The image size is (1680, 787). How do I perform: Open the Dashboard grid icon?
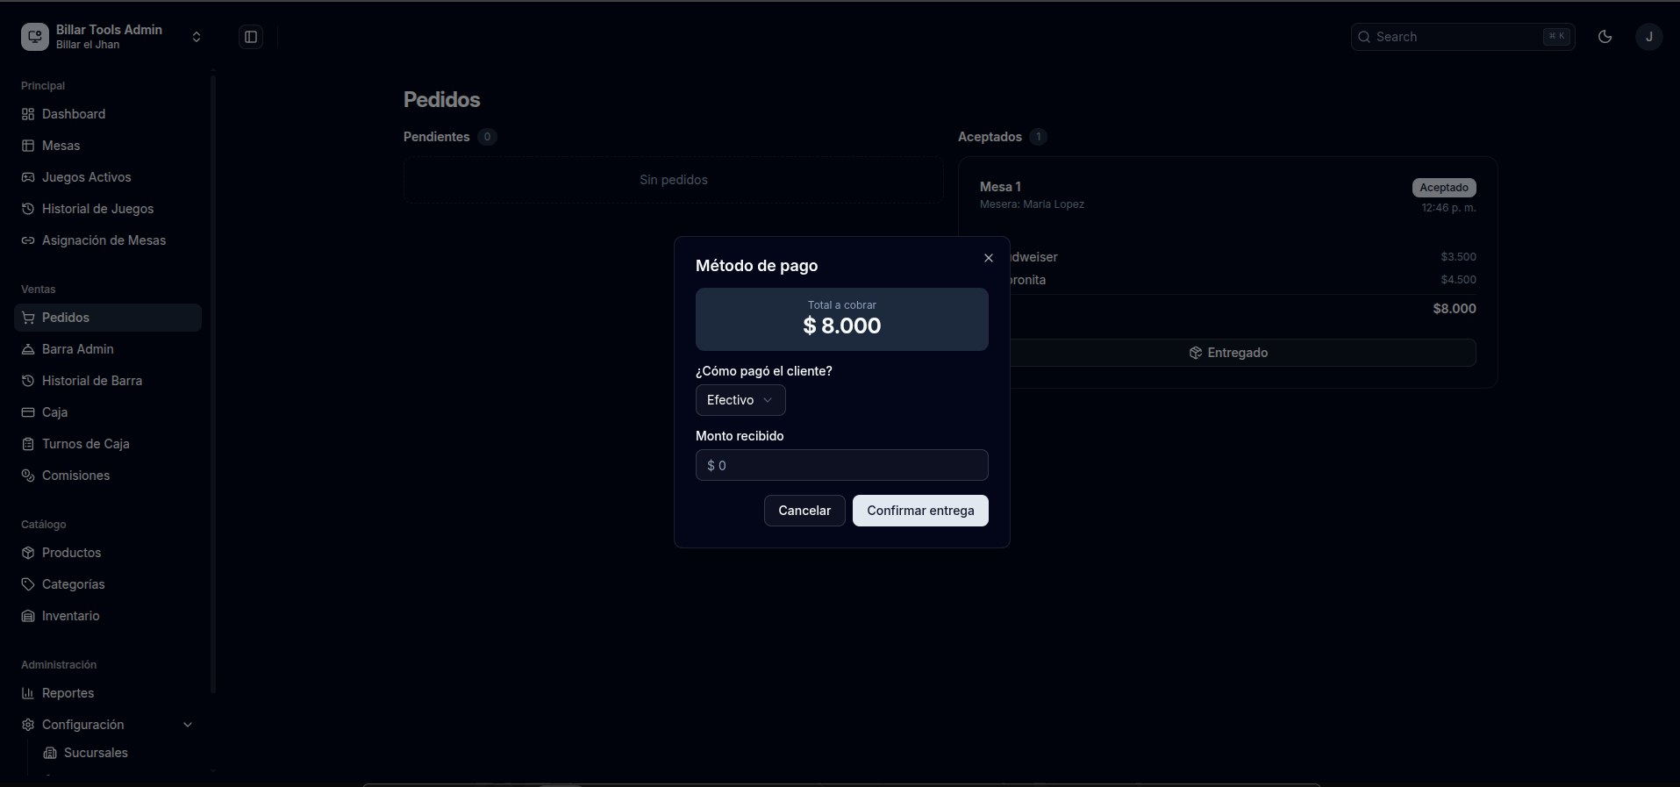click(x=28, y=114)
